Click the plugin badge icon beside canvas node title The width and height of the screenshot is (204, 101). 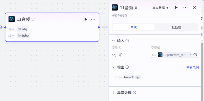[x=33, y=19]
